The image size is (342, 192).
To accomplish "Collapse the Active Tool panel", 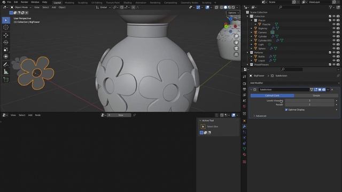I will [x=200, y=121].
